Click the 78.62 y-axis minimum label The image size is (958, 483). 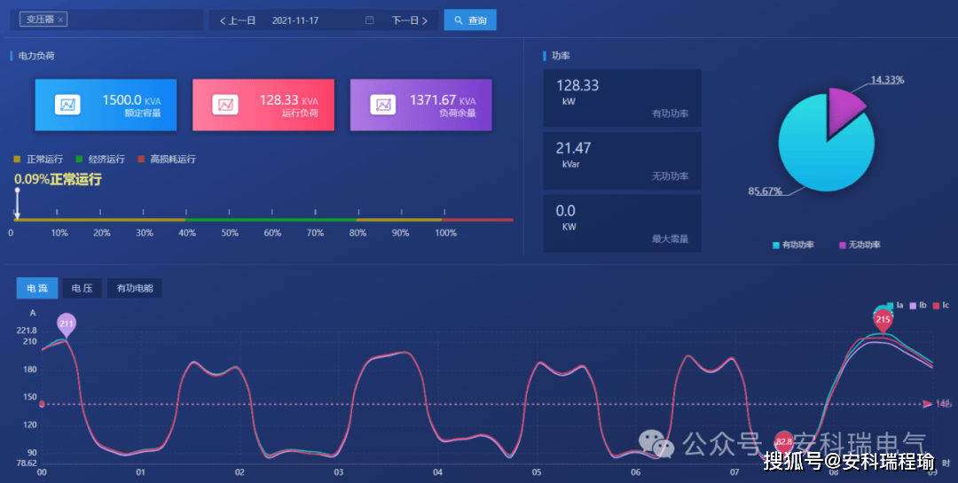point(27,464)
